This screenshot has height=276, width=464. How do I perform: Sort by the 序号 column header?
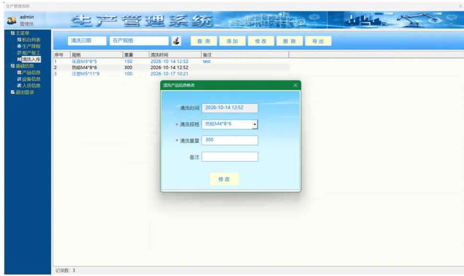pyautogui.click(x=61, y=54)
